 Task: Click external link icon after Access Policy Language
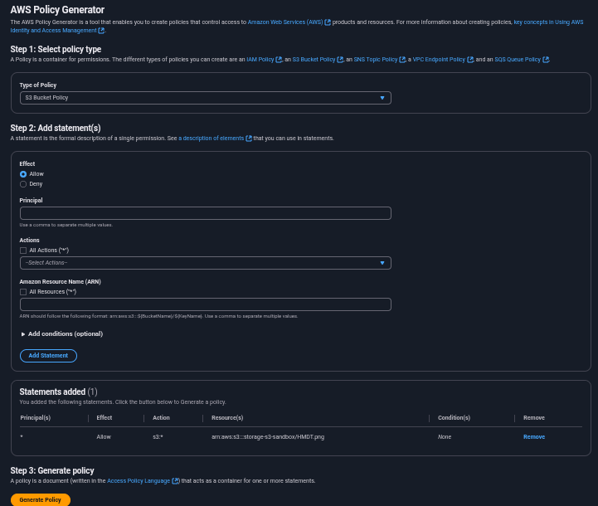[x=175, y=481]
